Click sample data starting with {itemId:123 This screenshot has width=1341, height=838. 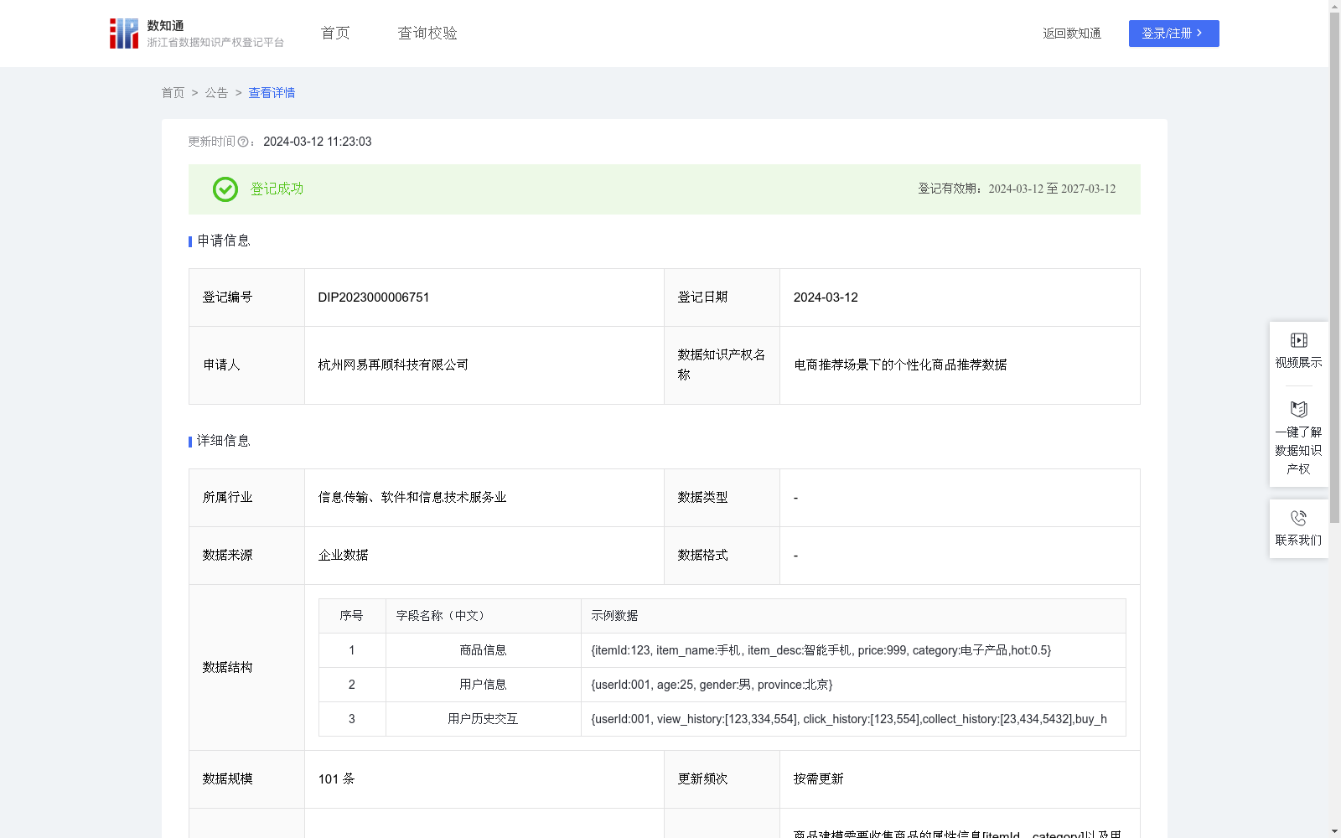[x=821, y=650]
